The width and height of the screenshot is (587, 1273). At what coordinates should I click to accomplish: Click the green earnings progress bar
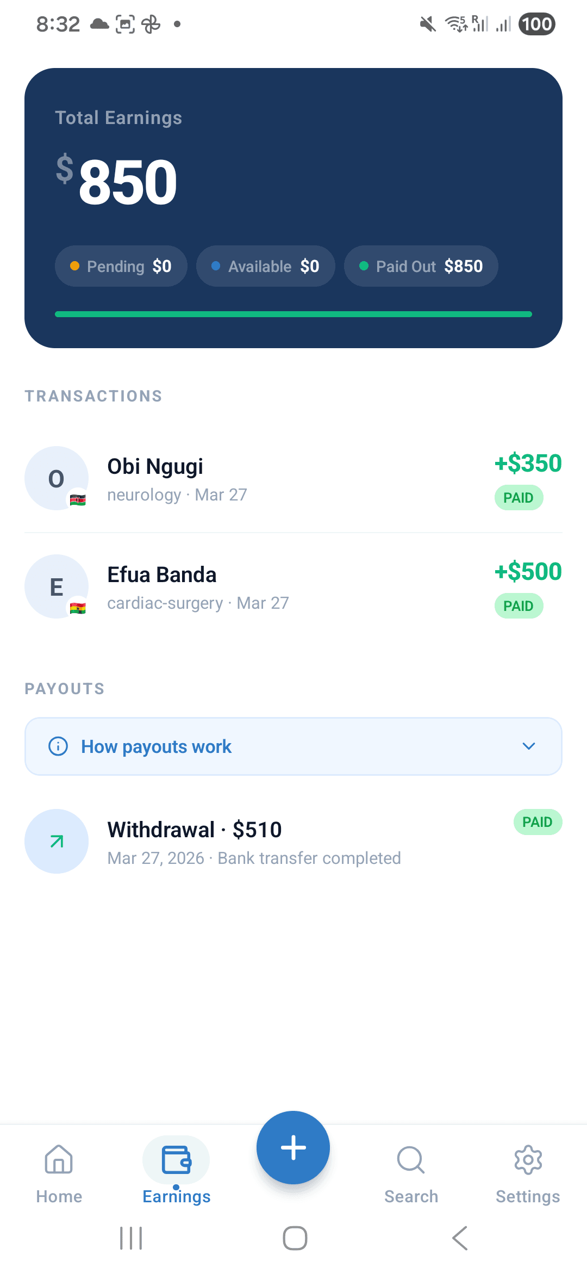click(293, 314)
